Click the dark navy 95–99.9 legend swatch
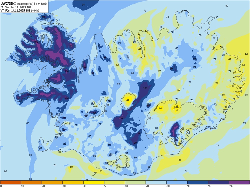250x188 pixels. coord(218,182)
